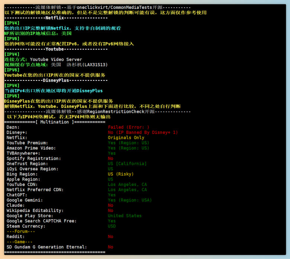290x259 pixels.
Task: Select the Youtube section header line
Action: click(56, 49)
